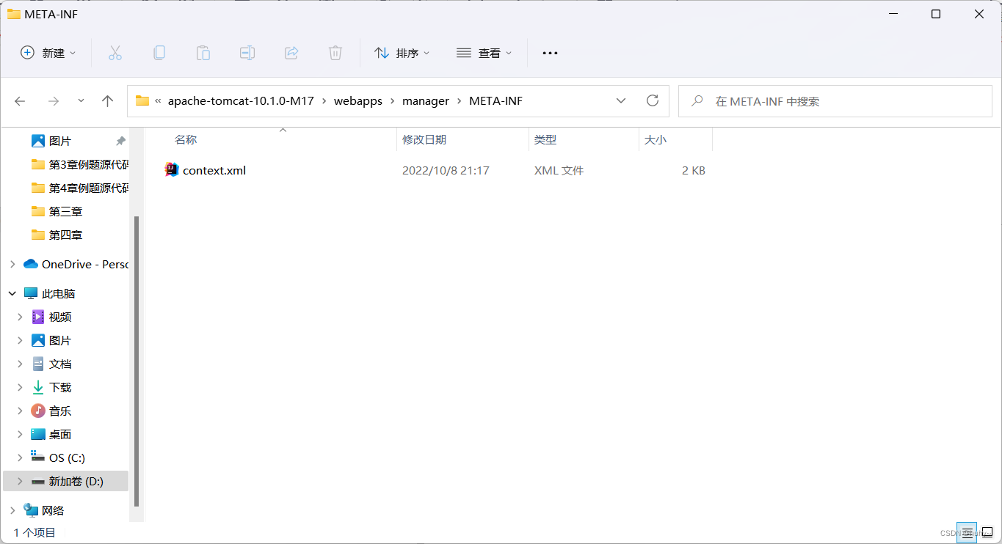This screenshot has height=544, width=1002.
Task: Switch to details view layout icon
Action: (x=967, y=533)
